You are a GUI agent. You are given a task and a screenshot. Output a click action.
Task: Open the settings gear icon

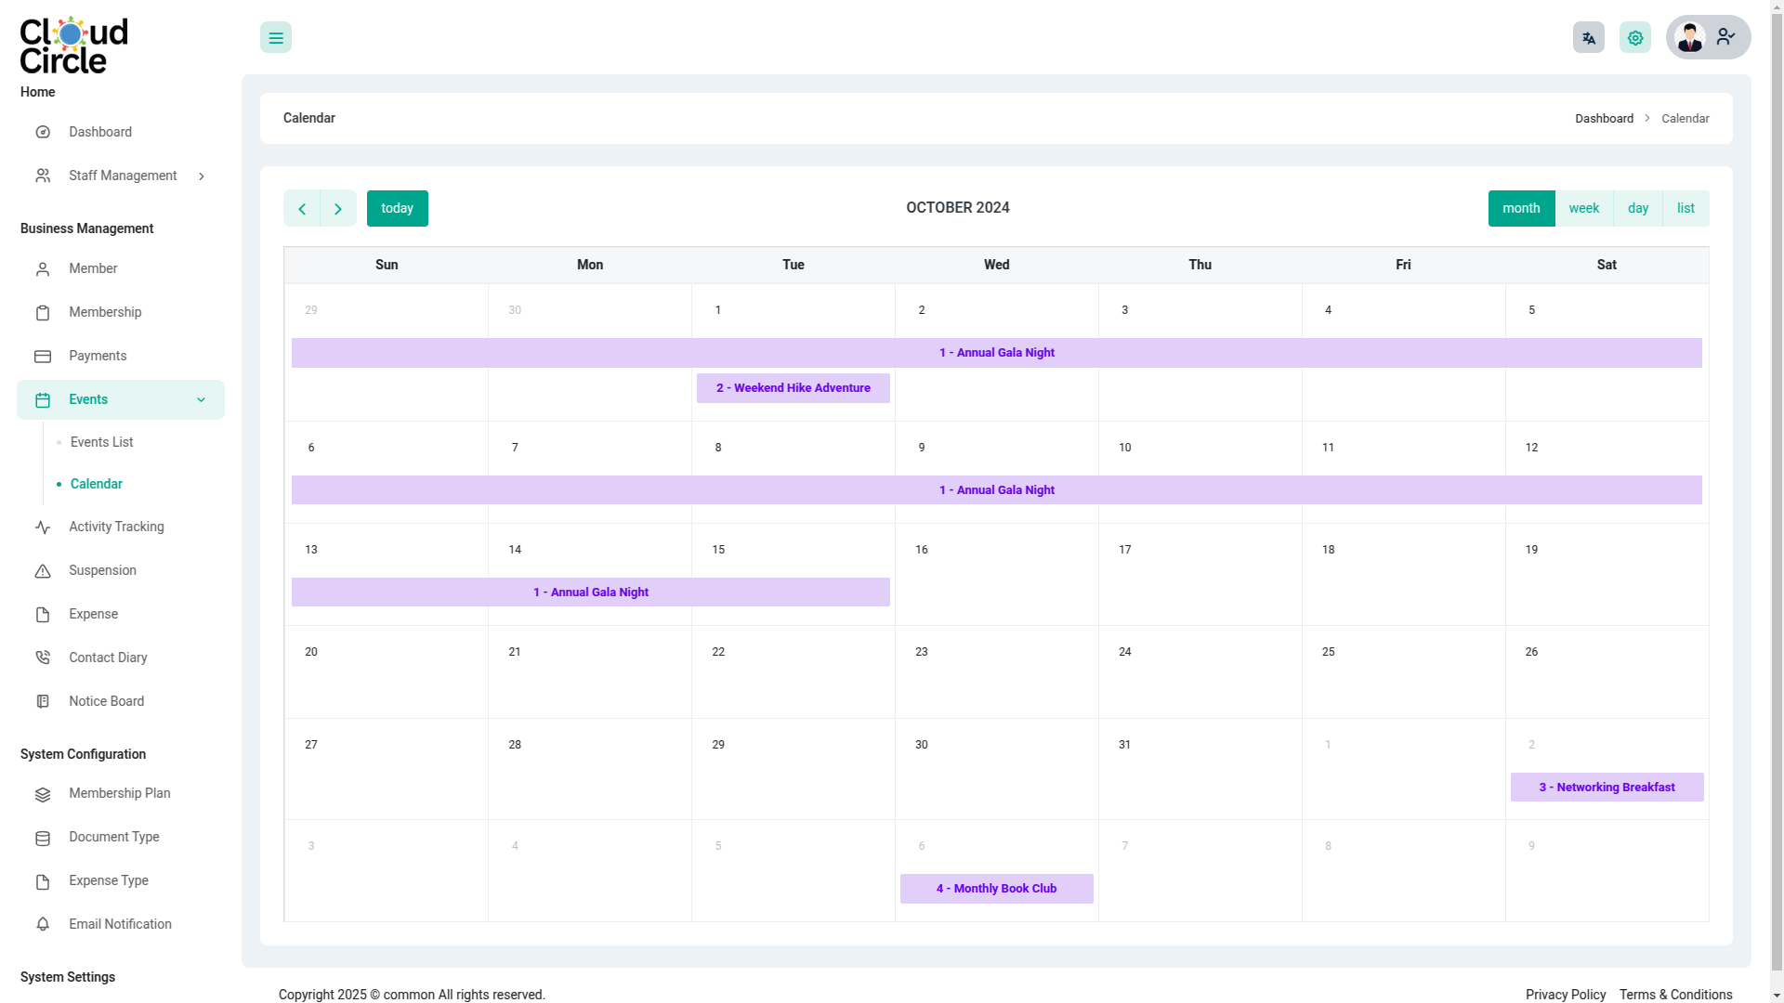(x=1634, y=38)
